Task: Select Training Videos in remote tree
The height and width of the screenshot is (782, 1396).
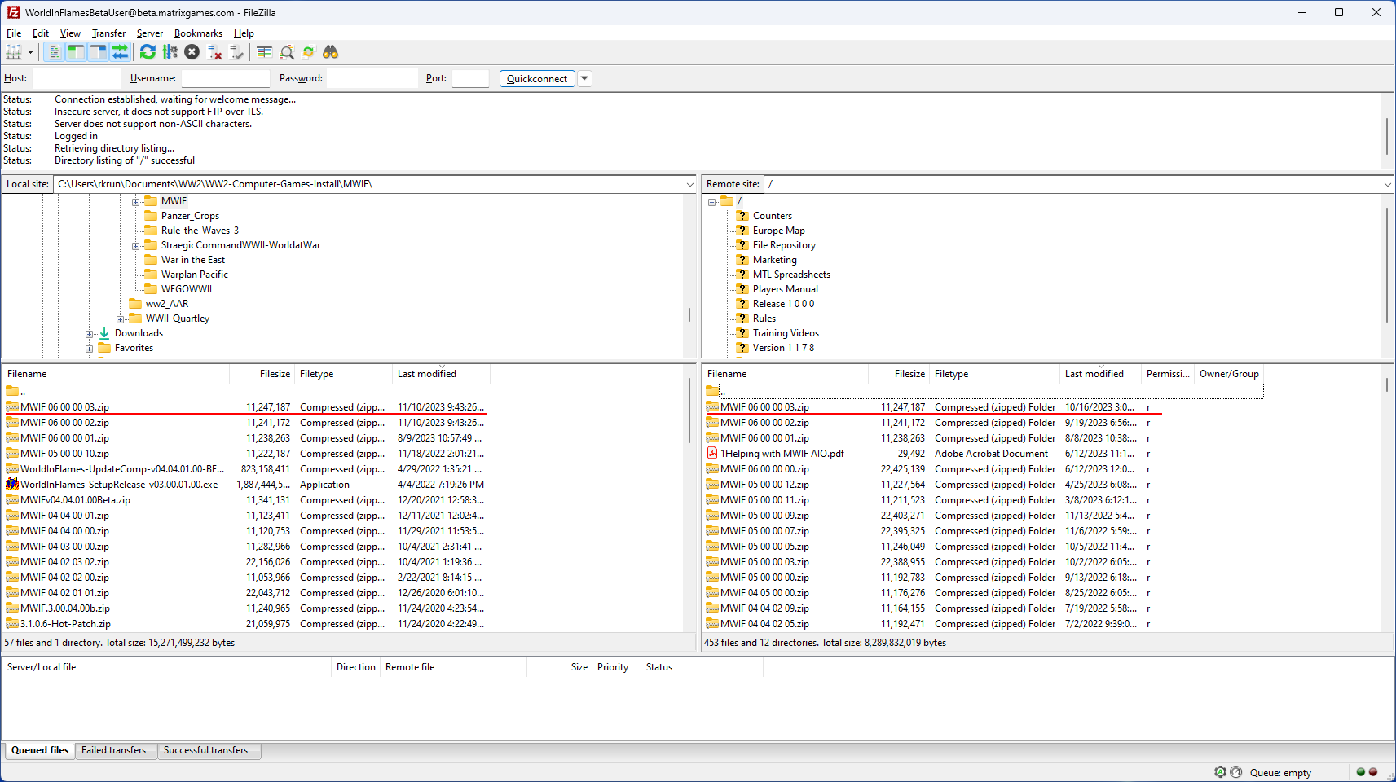Action: 786,333
